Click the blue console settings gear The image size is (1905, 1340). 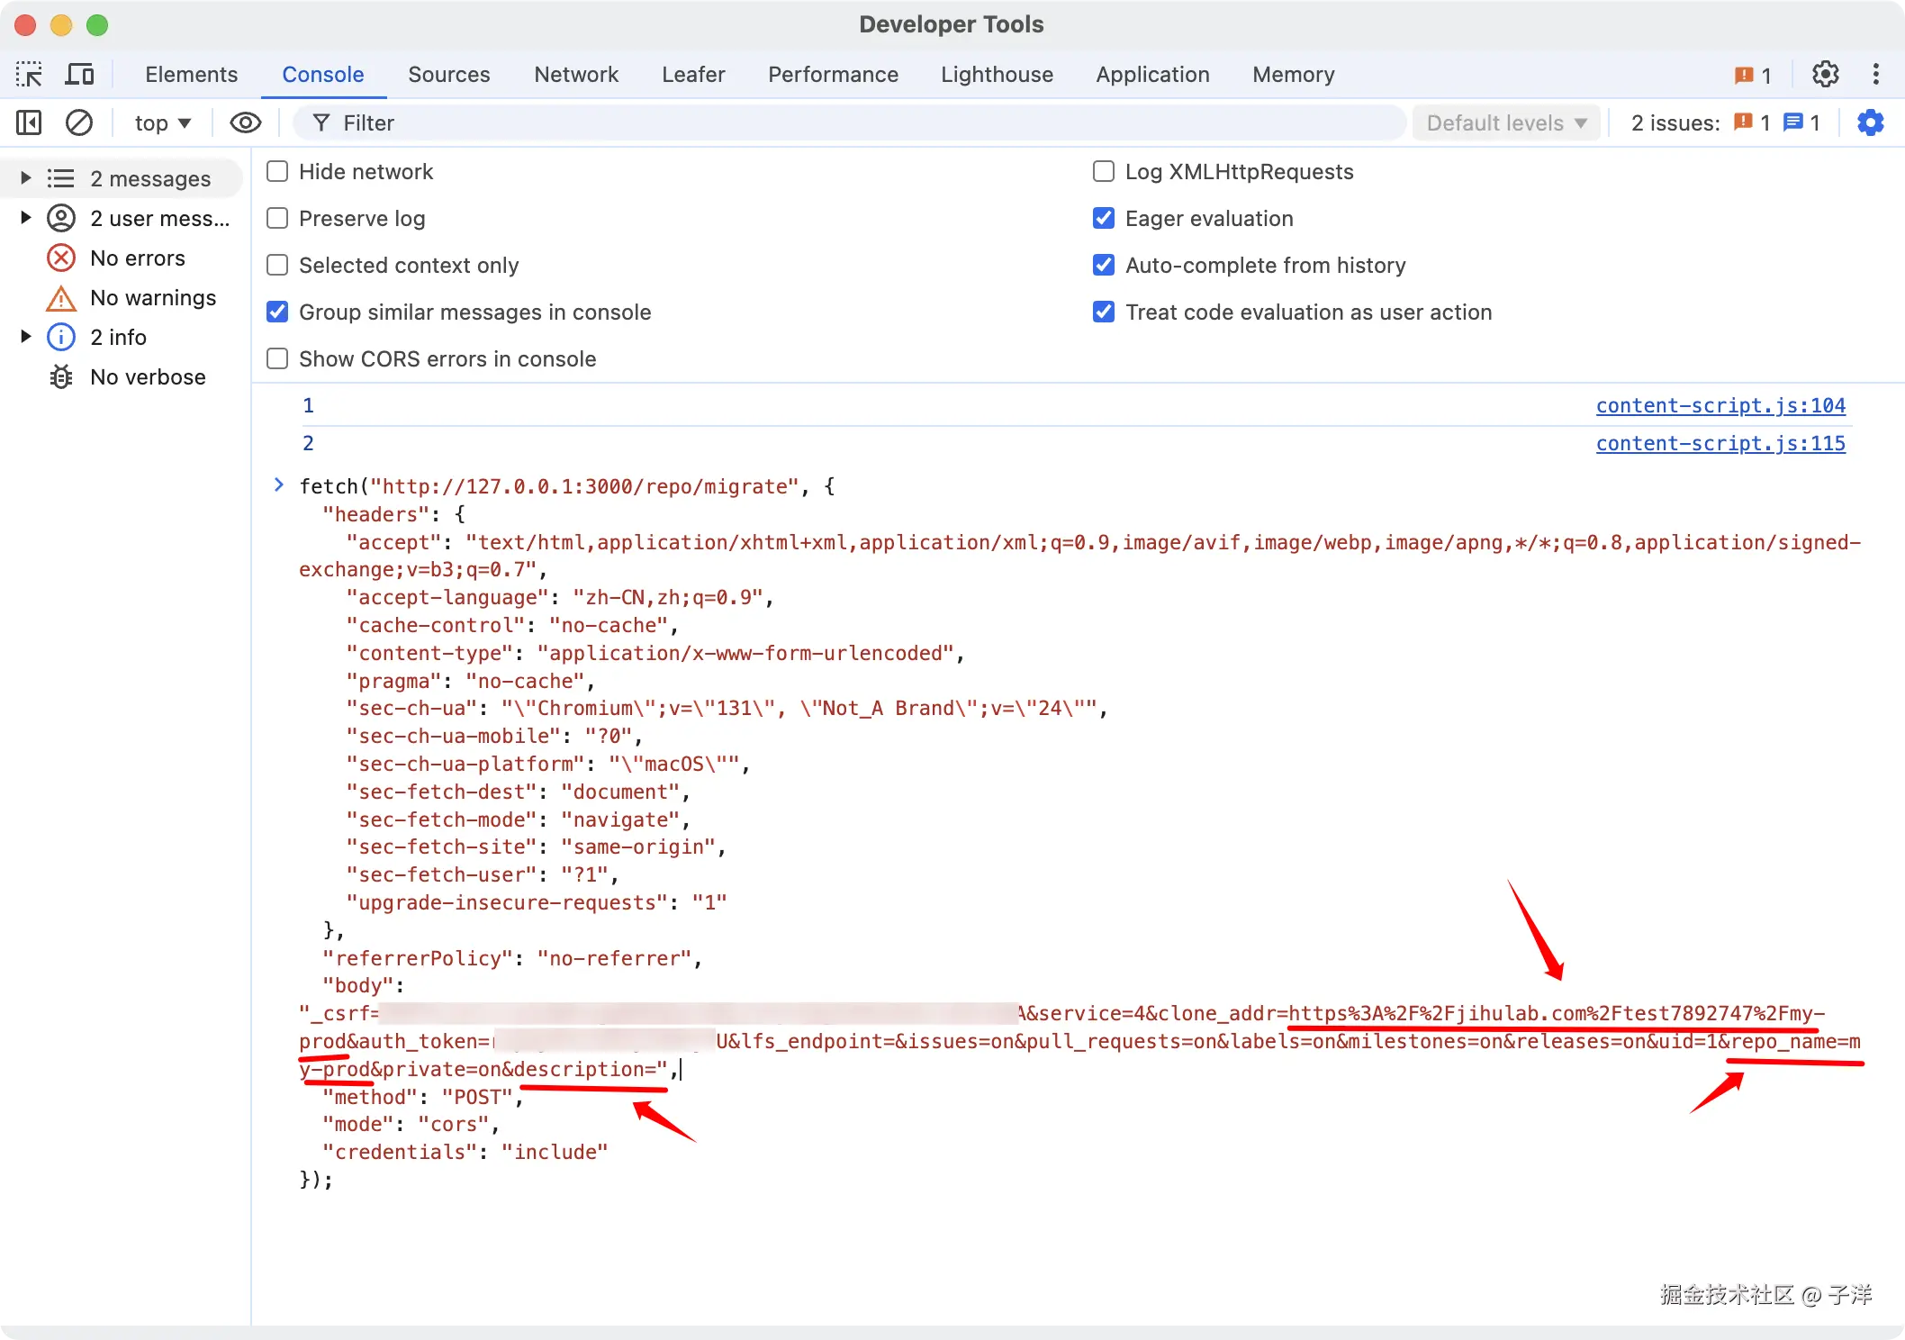(x=1870, y=122)
